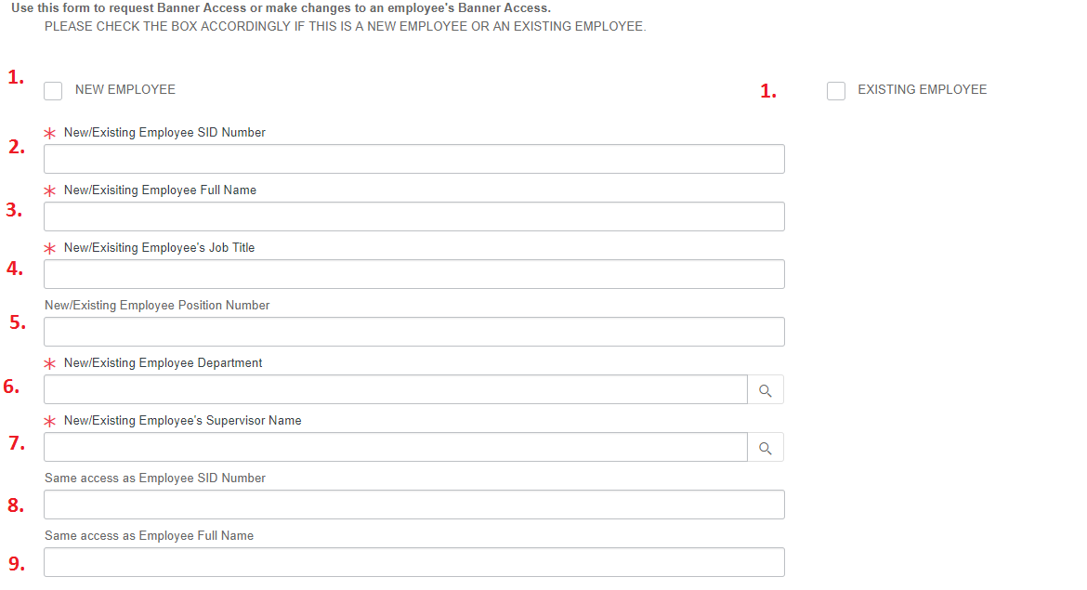Click the 'New/Existing Employee Department' label text
The width and height of the screenshot is (1087, 590).
coord(163,363)
